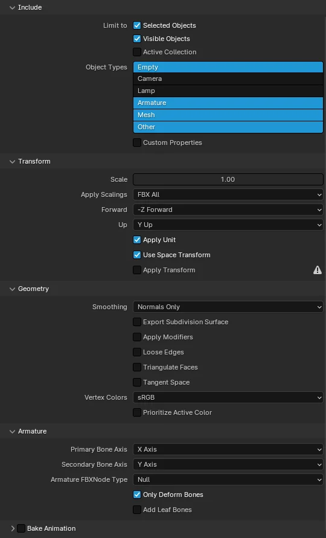Screen dimensions: 326x538
Task: Open the Apply Scalings dropdown
Action: tap(228, 194)
